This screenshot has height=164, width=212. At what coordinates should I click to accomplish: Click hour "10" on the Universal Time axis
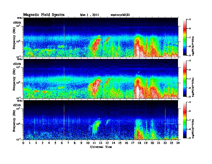click(x=88, y=143)
